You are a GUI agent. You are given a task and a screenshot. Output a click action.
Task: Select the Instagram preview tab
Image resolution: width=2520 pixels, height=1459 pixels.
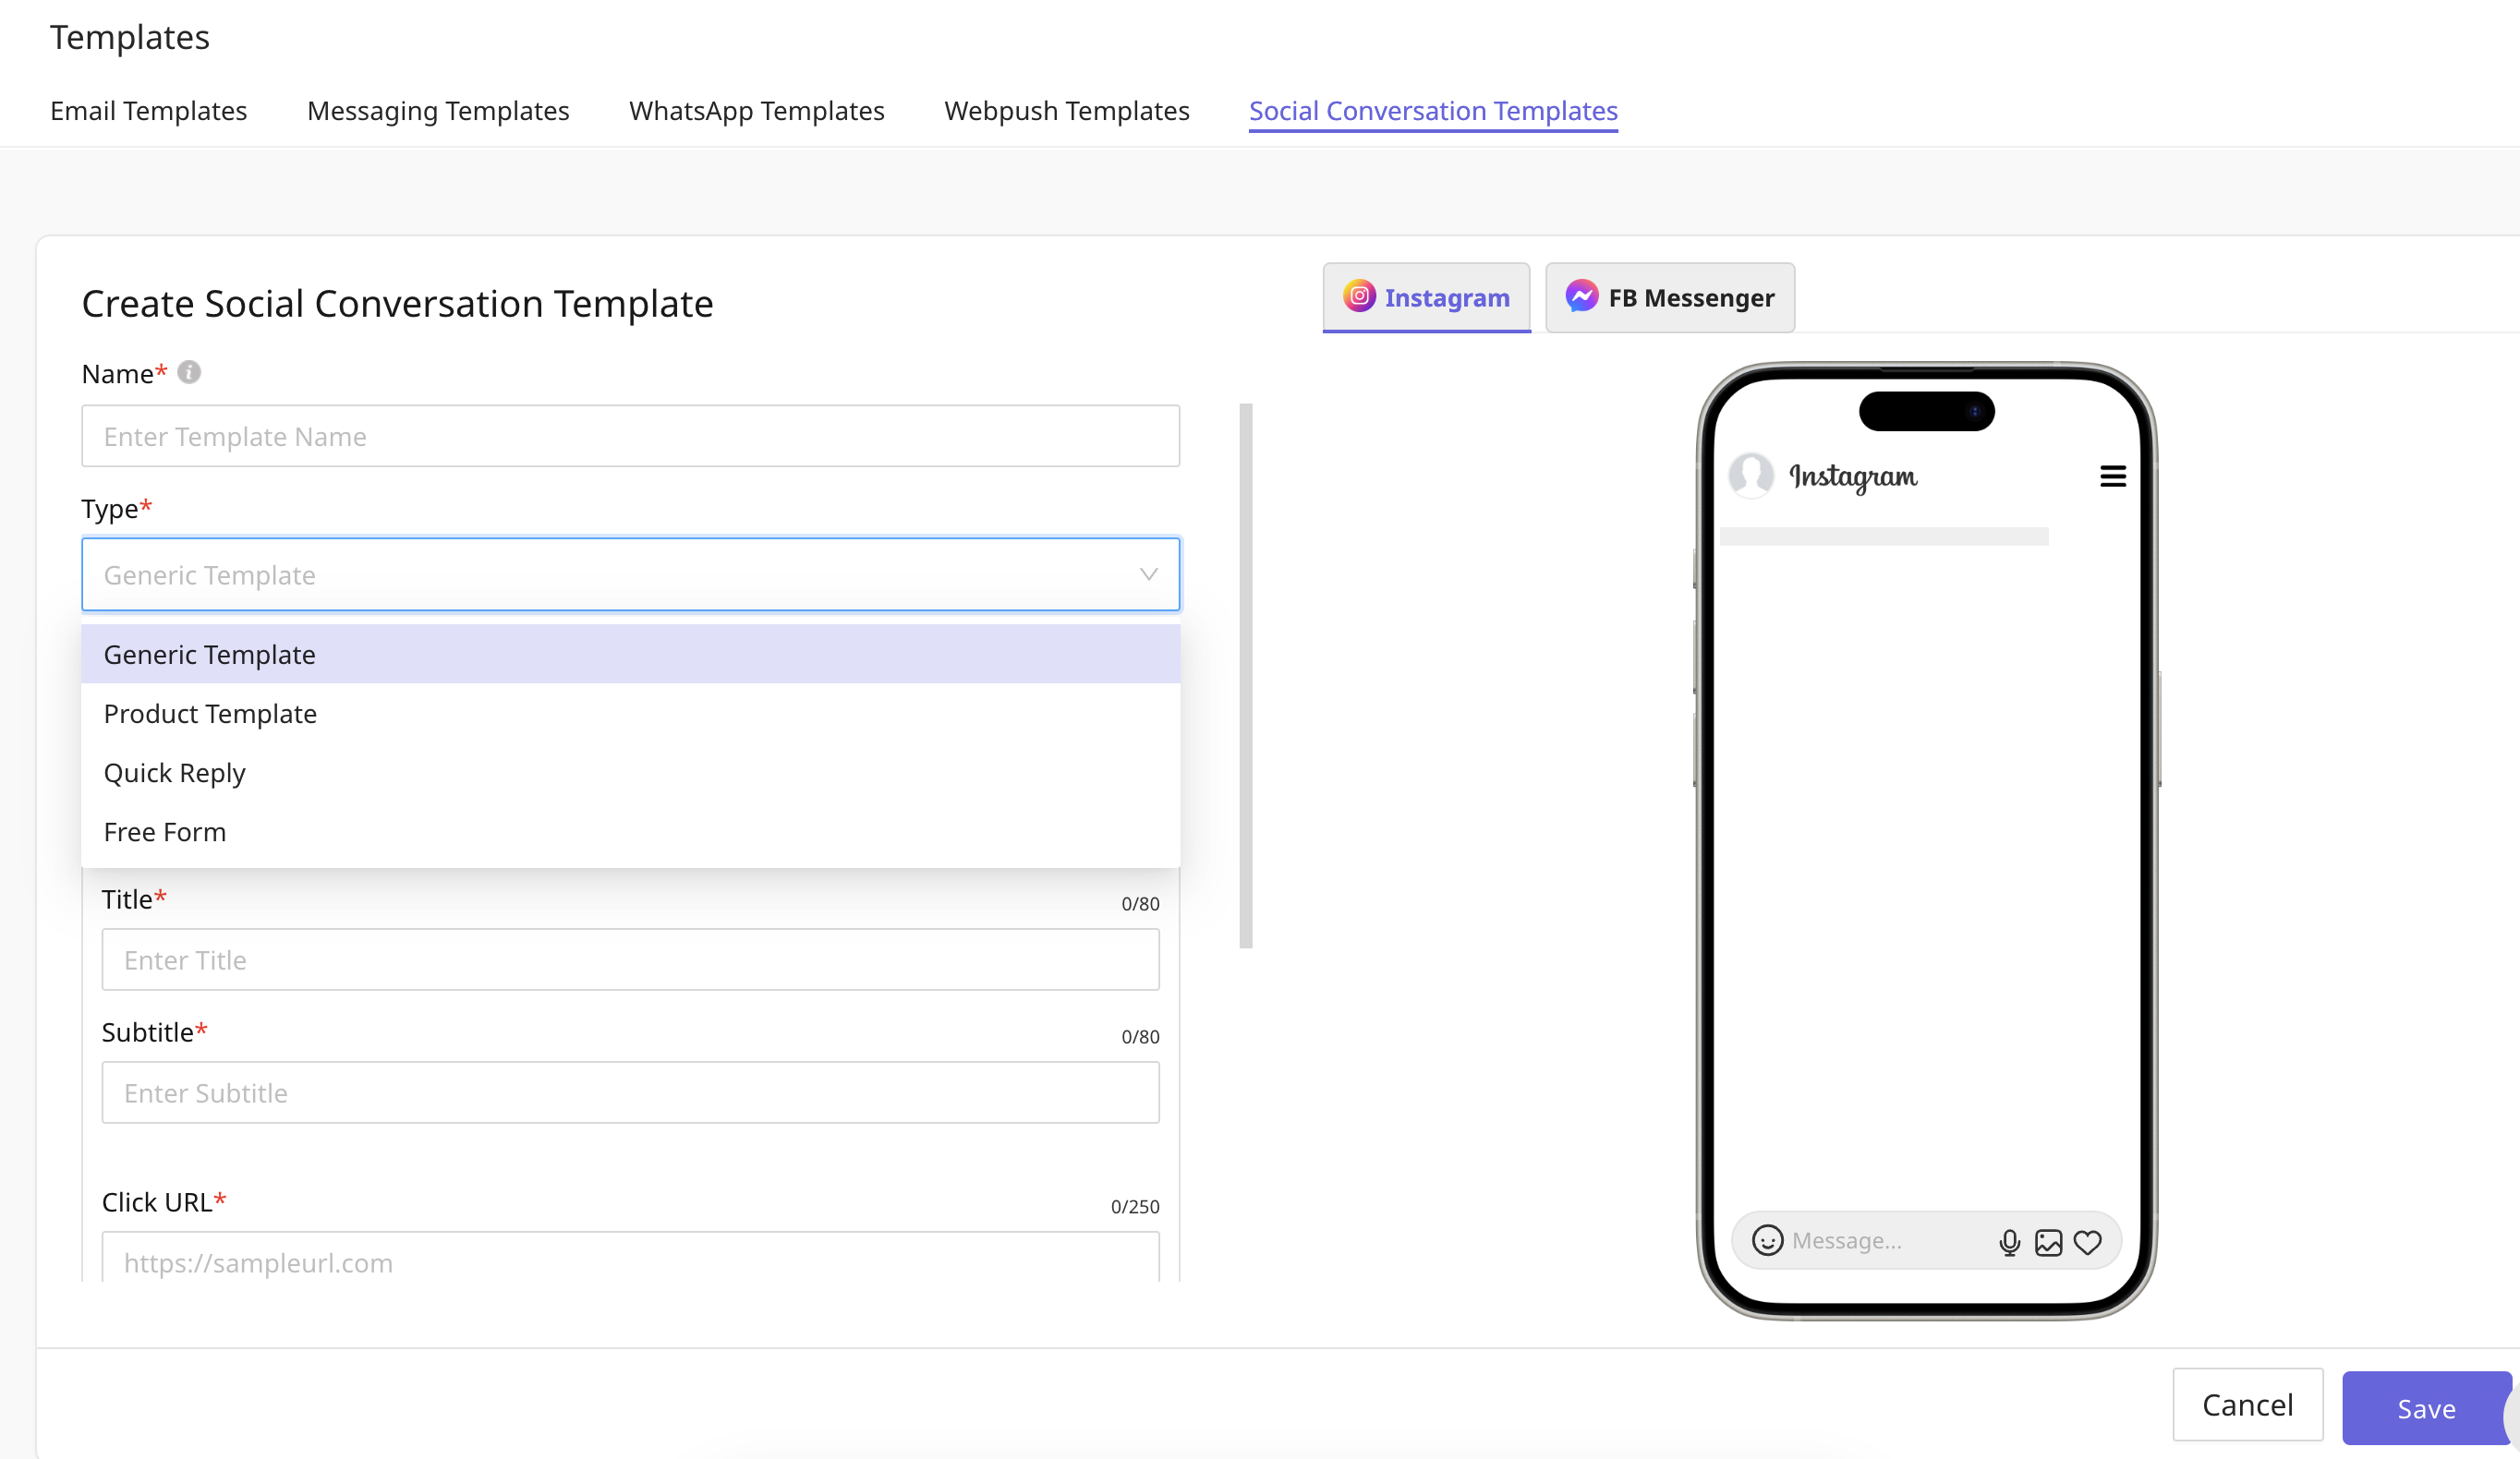coord(1426,297)
